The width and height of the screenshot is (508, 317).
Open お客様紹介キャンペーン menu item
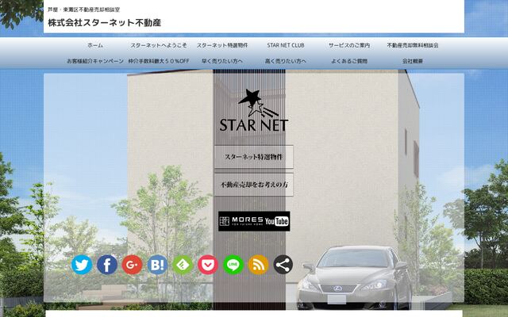[95, 61]
